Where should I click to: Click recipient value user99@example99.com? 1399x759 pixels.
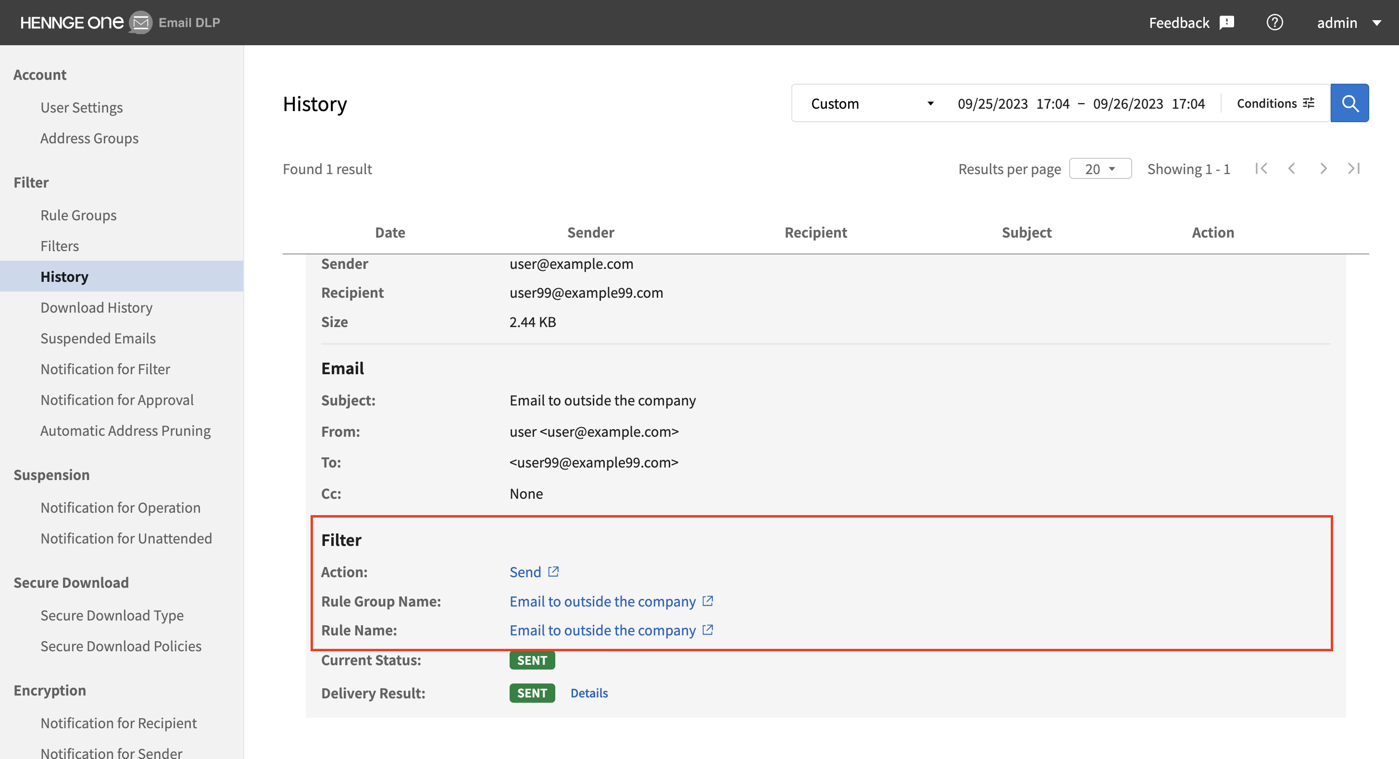pos(586,293)
